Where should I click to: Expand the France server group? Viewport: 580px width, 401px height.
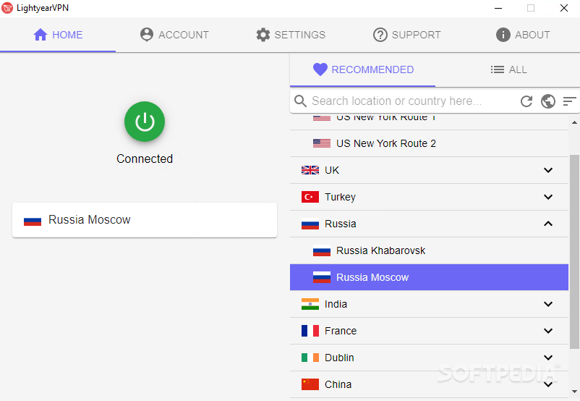(429, 331)
